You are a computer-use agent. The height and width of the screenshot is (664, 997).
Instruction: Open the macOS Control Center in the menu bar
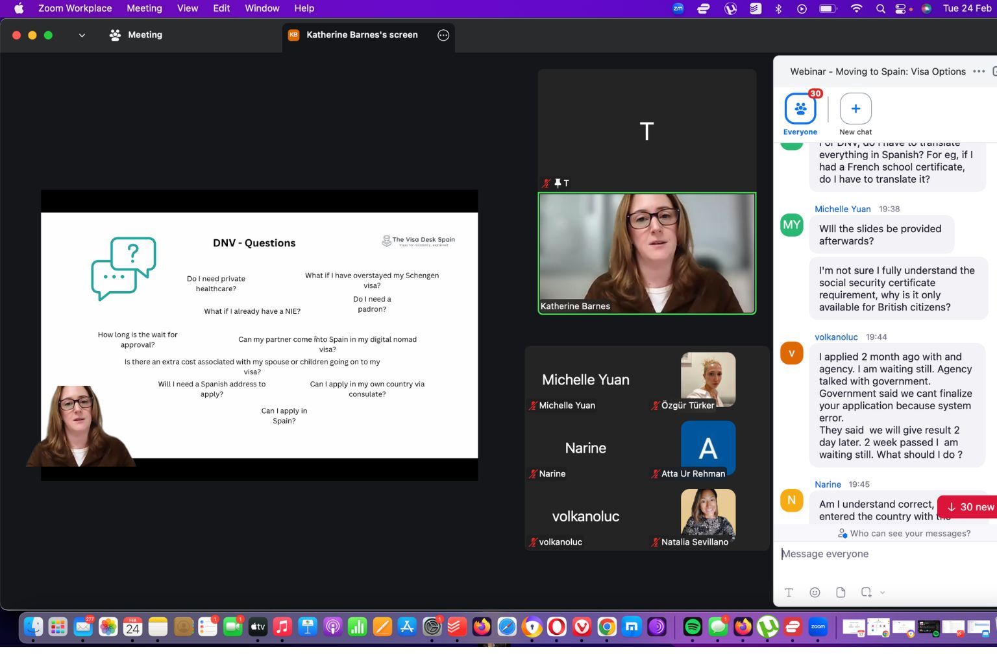(x=901, y=8)
